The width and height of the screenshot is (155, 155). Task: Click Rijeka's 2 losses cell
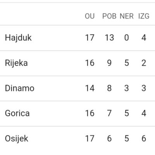[x=144, y=63]
